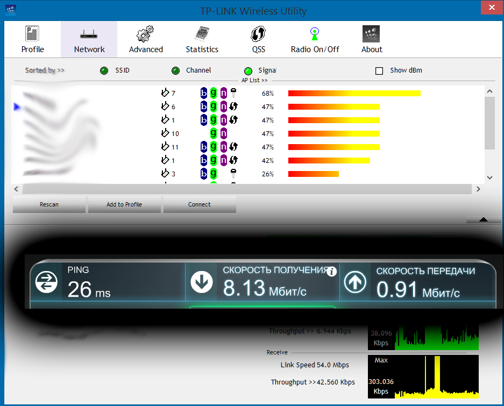Open the About icon
Viewport: 504px width, 406px height.
(371, 34)
